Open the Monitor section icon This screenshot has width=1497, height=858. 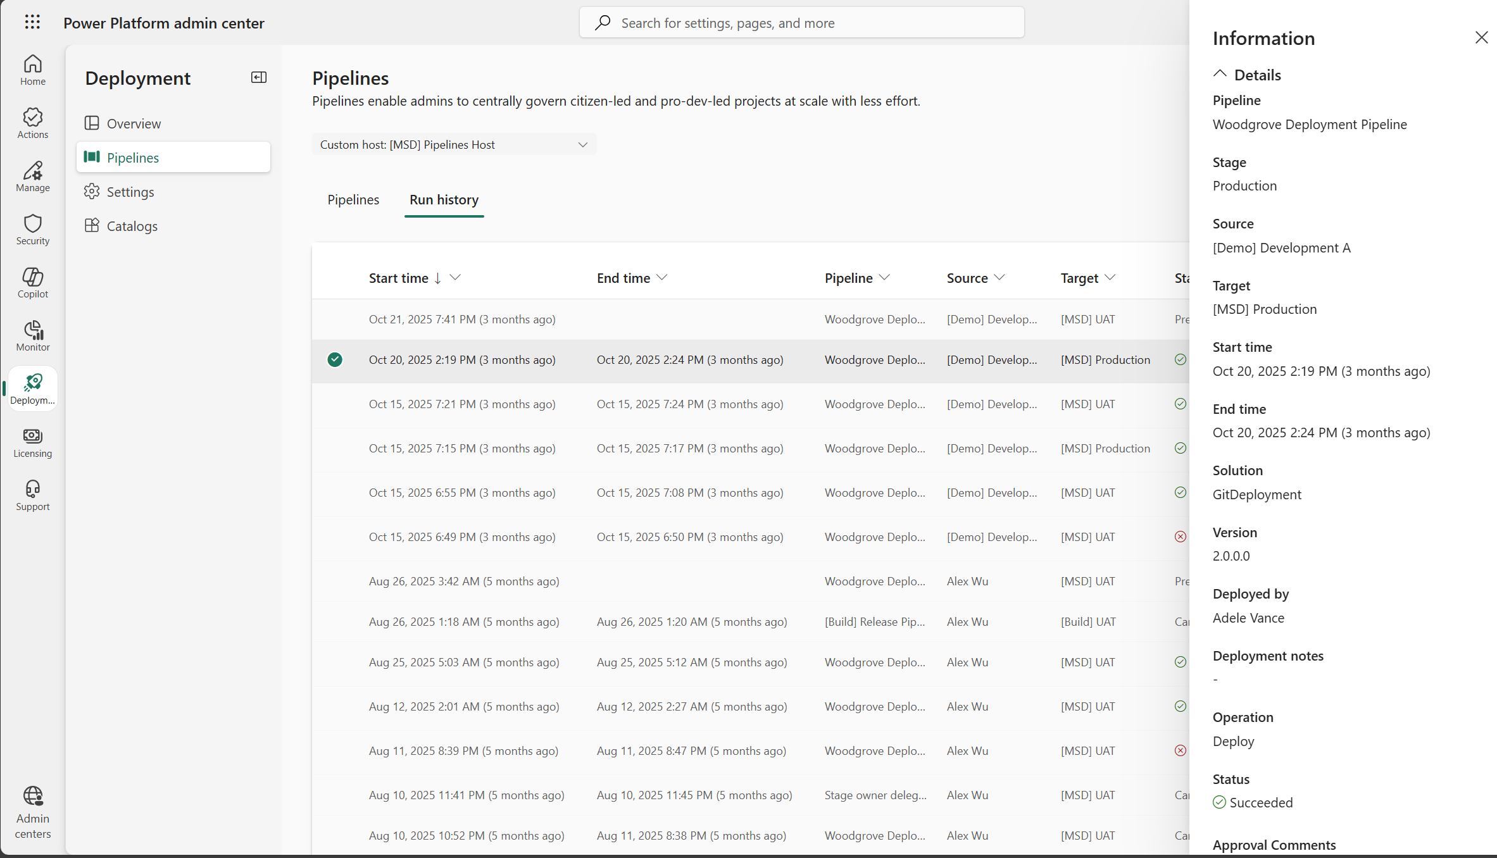click(33, 335)
